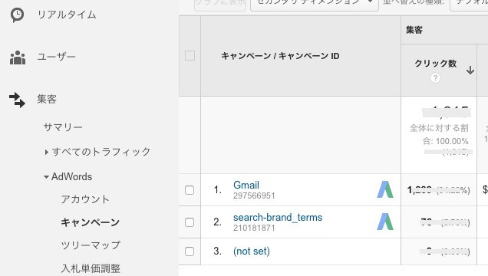Collapse the AdWords menu section
488x276 pixels.
(68, 176)
